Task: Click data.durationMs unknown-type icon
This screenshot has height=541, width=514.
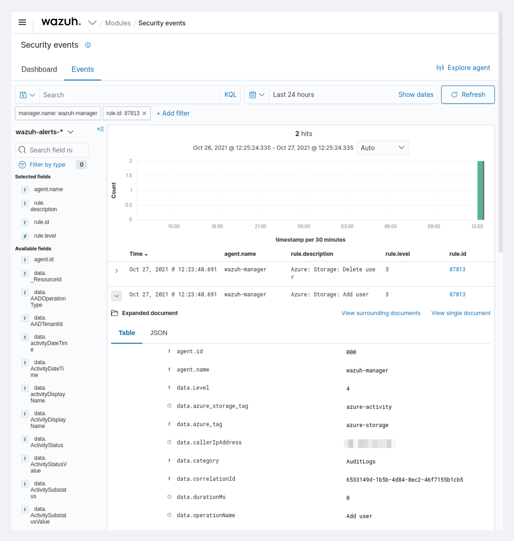Action: point(169,497)
